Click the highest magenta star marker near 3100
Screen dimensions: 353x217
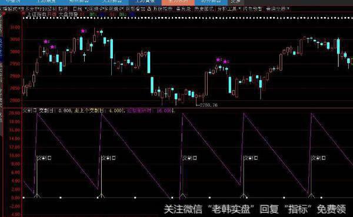(83, 31)
